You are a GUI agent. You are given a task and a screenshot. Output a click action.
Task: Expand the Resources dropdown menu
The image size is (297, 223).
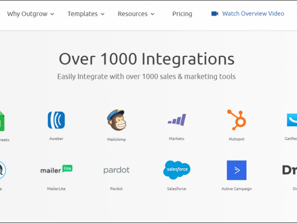136,14
